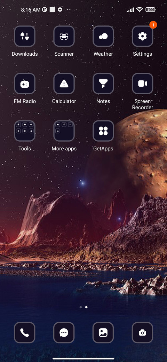Open the Settings app icon
The height and width of the screenshot is (362, 167).
[142, 36]
